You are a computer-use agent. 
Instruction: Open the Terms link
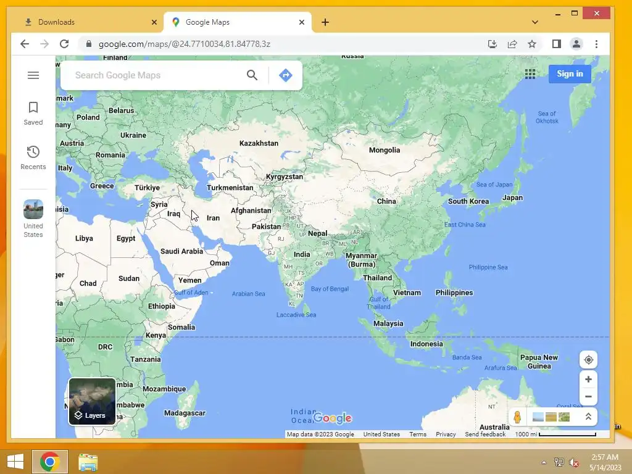click(418, 434)
